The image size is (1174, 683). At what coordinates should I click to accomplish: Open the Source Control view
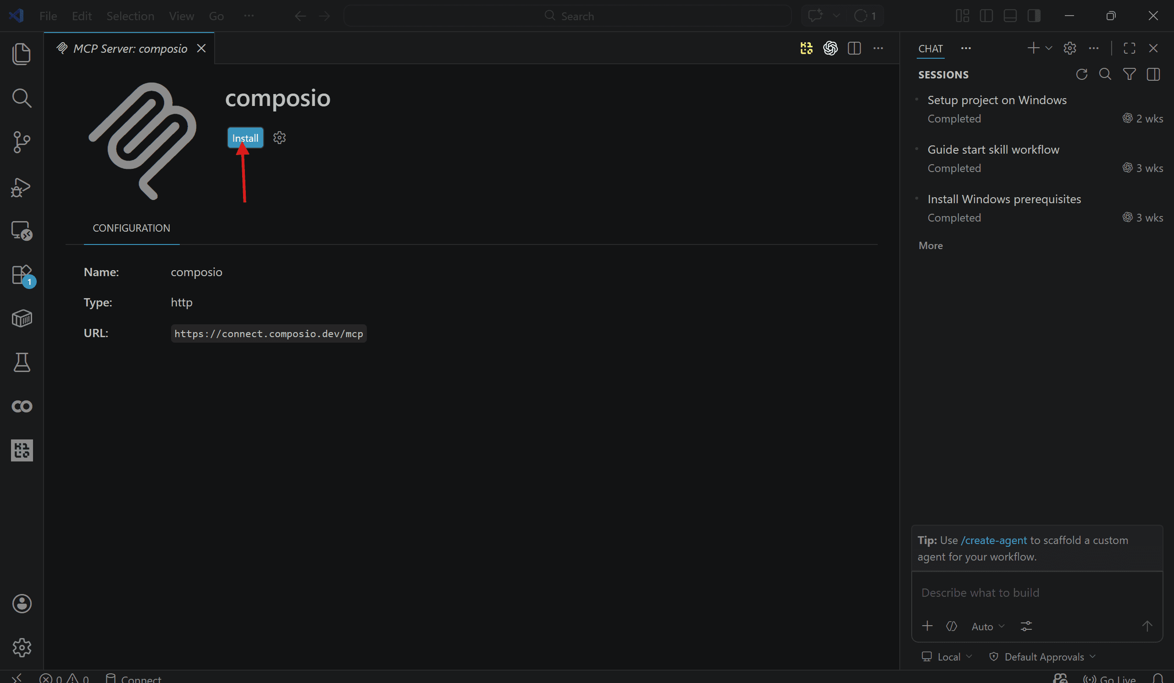pyautogui.click(x=22, y=142)
